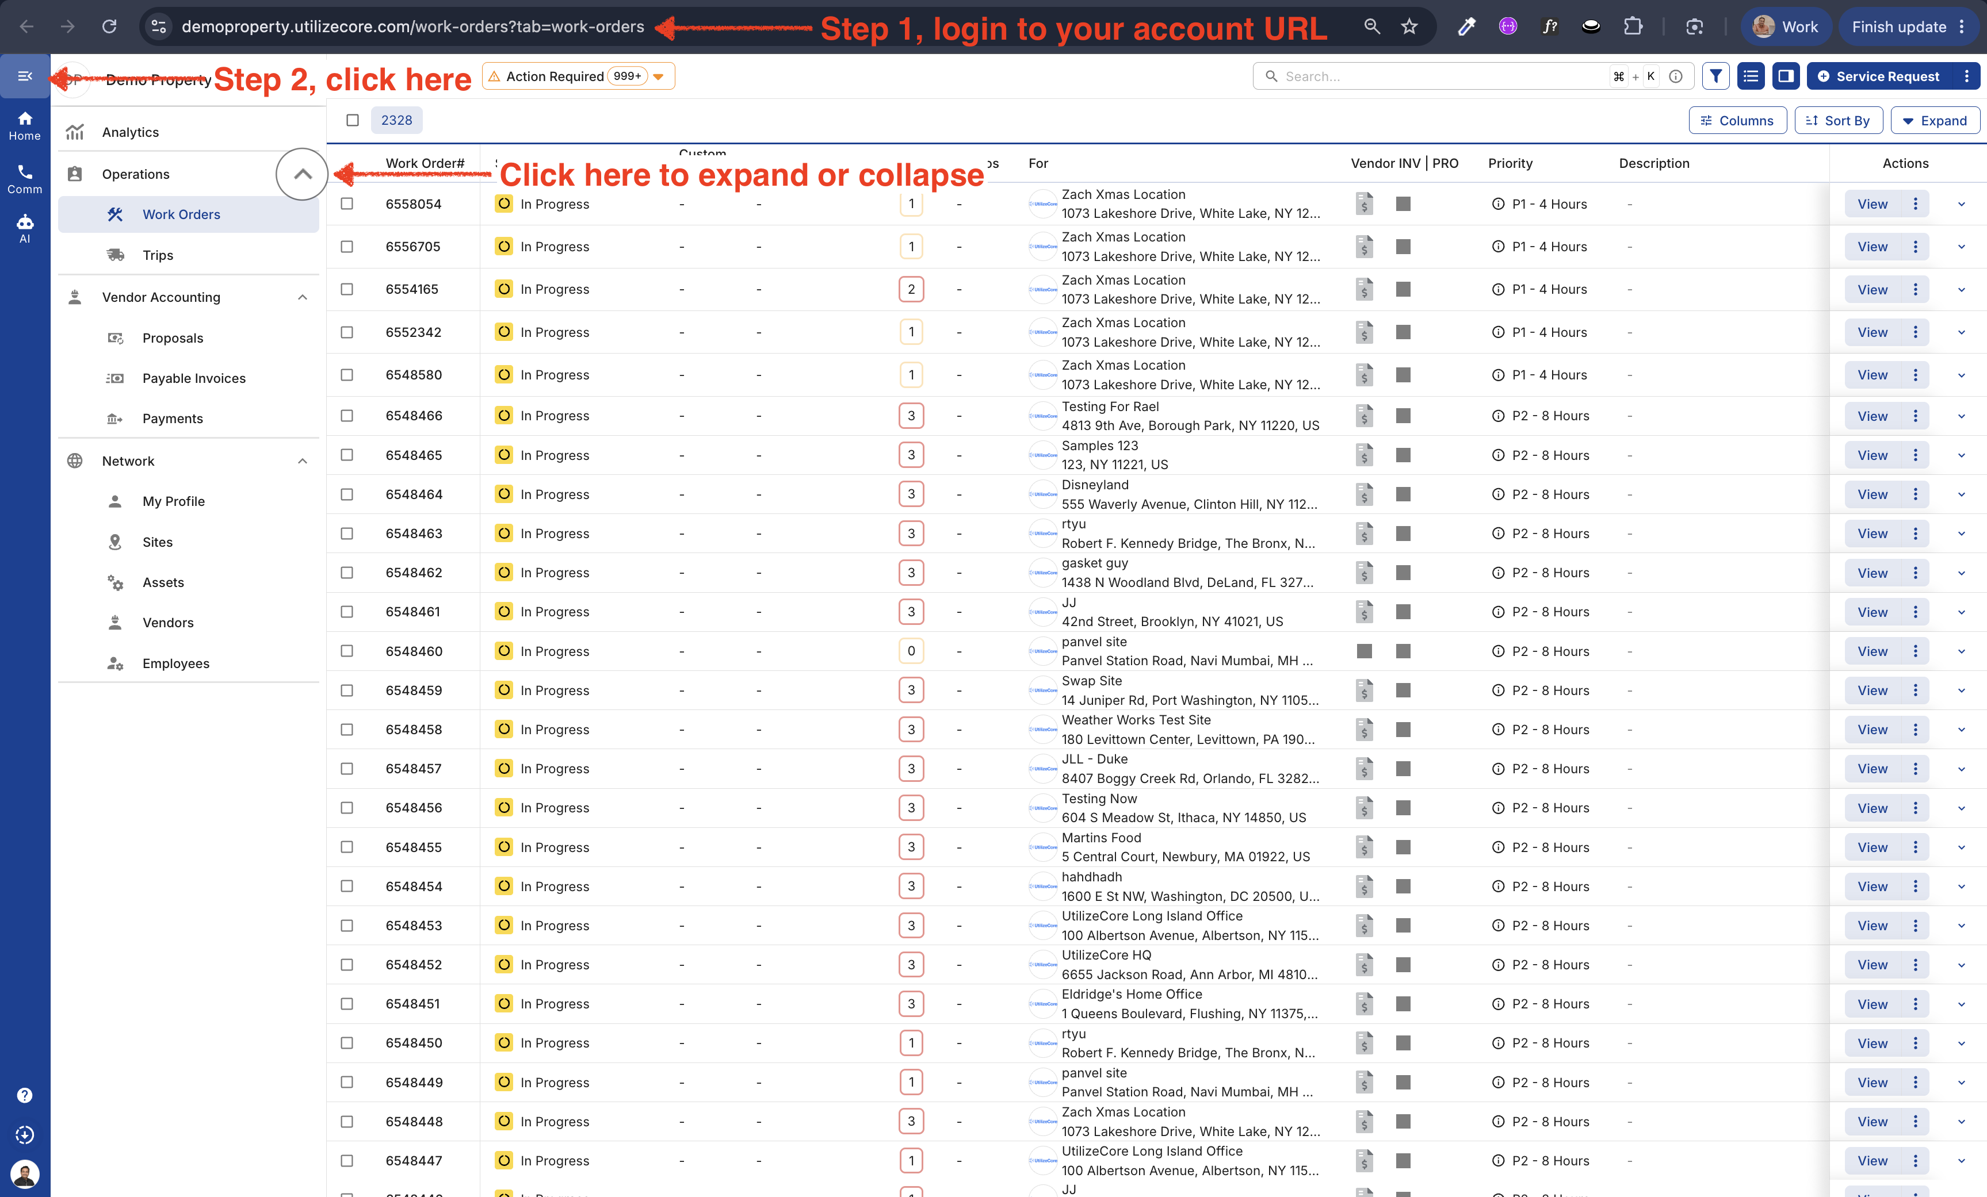Check the box for work order 6558054
Screen dimensions: 1987x1197
pyautogui.click(x=347, y=204)
